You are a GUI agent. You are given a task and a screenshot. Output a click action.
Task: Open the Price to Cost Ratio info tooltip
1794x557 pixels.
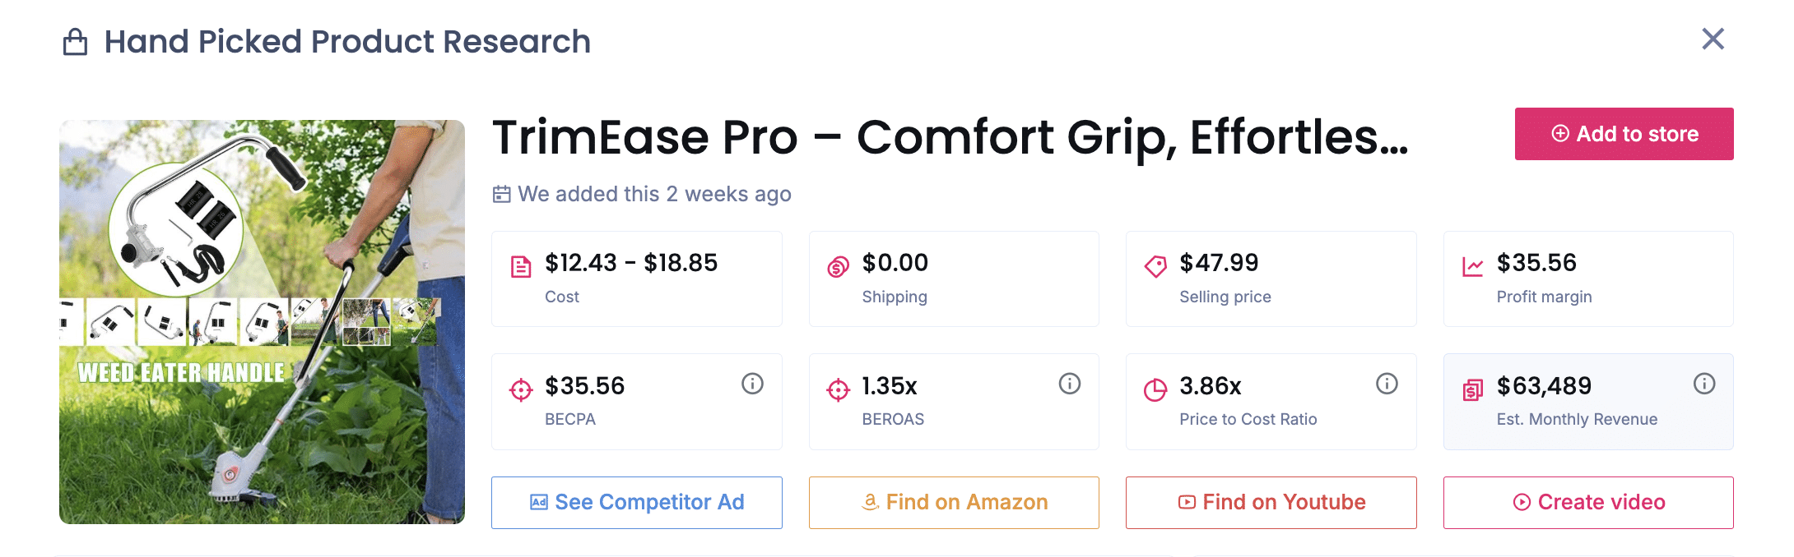[1386, 383]
